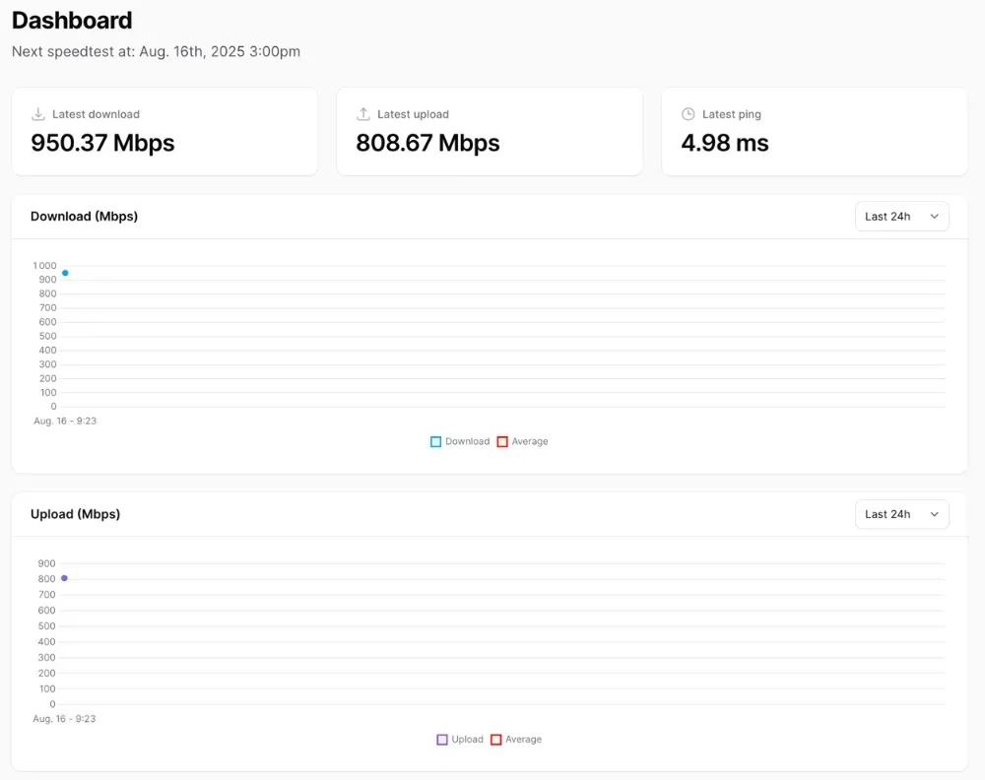Select the 808.67 Mbps upload value
This screenshot has height=780, width=985.
point(427,144)
